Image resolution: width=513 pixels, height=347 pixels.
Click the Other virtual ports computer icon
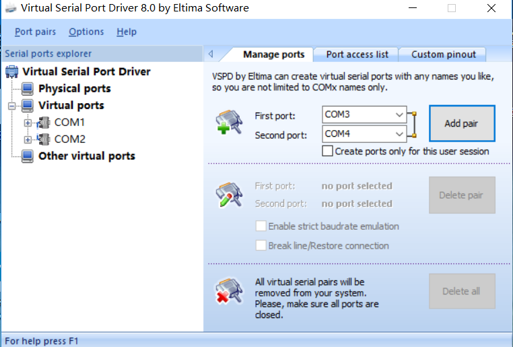point(28,156)
